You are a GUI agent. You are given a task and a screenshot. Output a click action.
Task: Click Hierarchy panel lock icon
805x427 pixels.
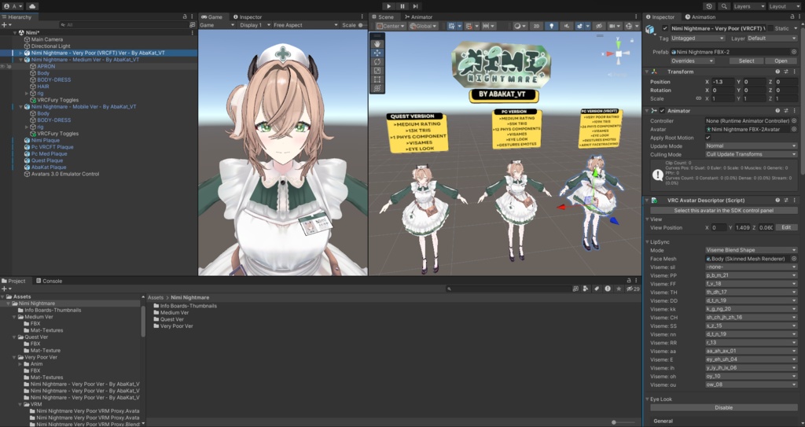pos(185,17)
